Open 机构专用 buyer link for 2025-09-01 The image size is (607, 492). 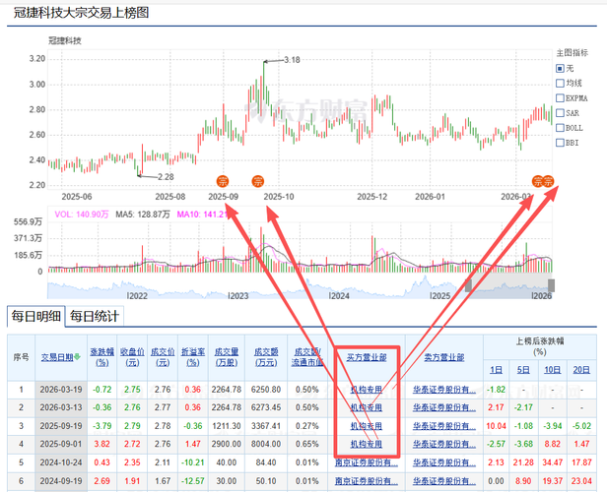367,444
